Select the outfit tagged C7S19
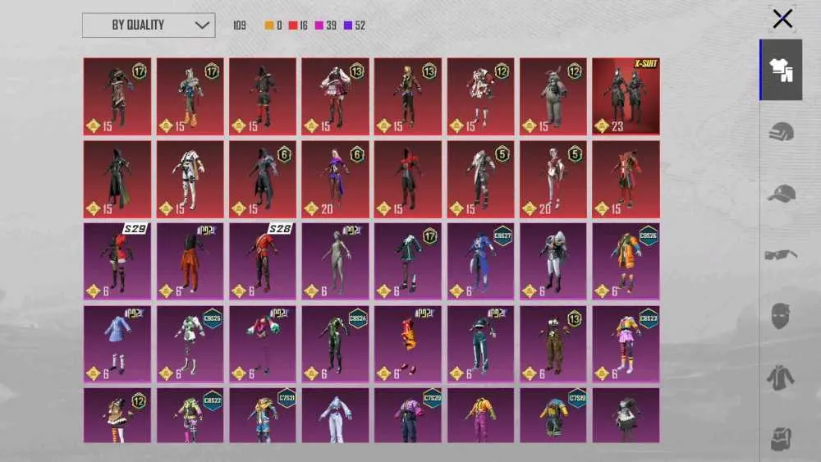Screen dimensions: 821x462 (553, 415)
